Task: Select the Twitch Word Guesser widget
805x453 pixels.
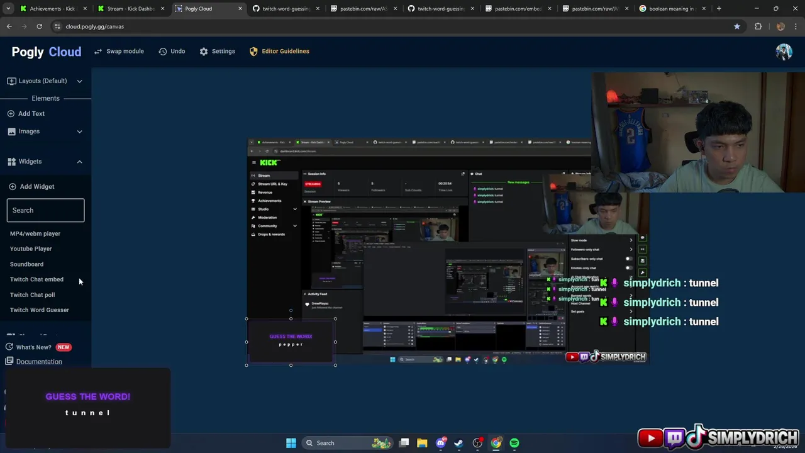Action: point(40,310)
